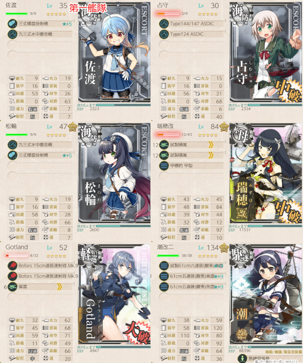The width and height of the screenshot is (303, 363).
Task: Click the depth charge icon on 佐渡's first equipment slot
Action: 12,24
